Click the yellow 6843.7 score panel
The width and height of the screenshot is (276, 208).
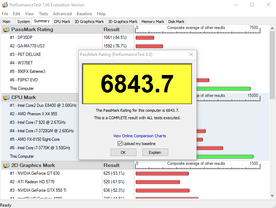[x=137, y=84]
